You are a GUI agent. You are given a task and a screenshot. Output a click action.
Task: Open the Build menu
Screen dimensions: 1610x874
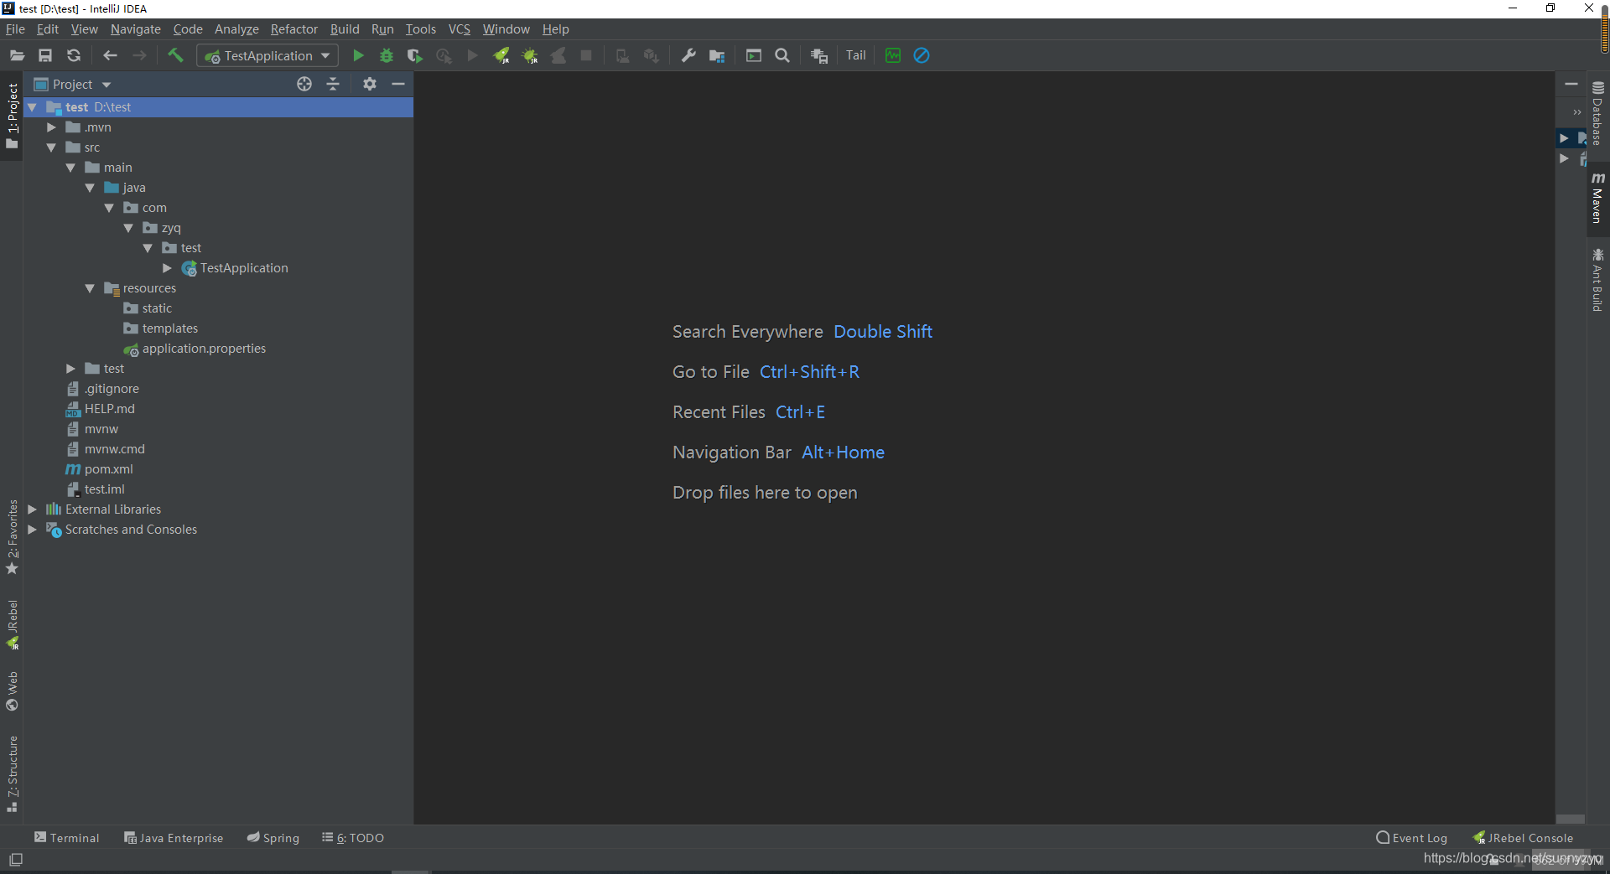click(x=345, y=28)
